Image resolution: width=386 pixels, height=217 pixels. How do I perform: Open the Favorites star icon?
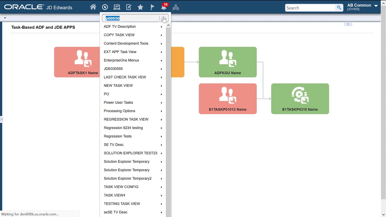[140, 7]
